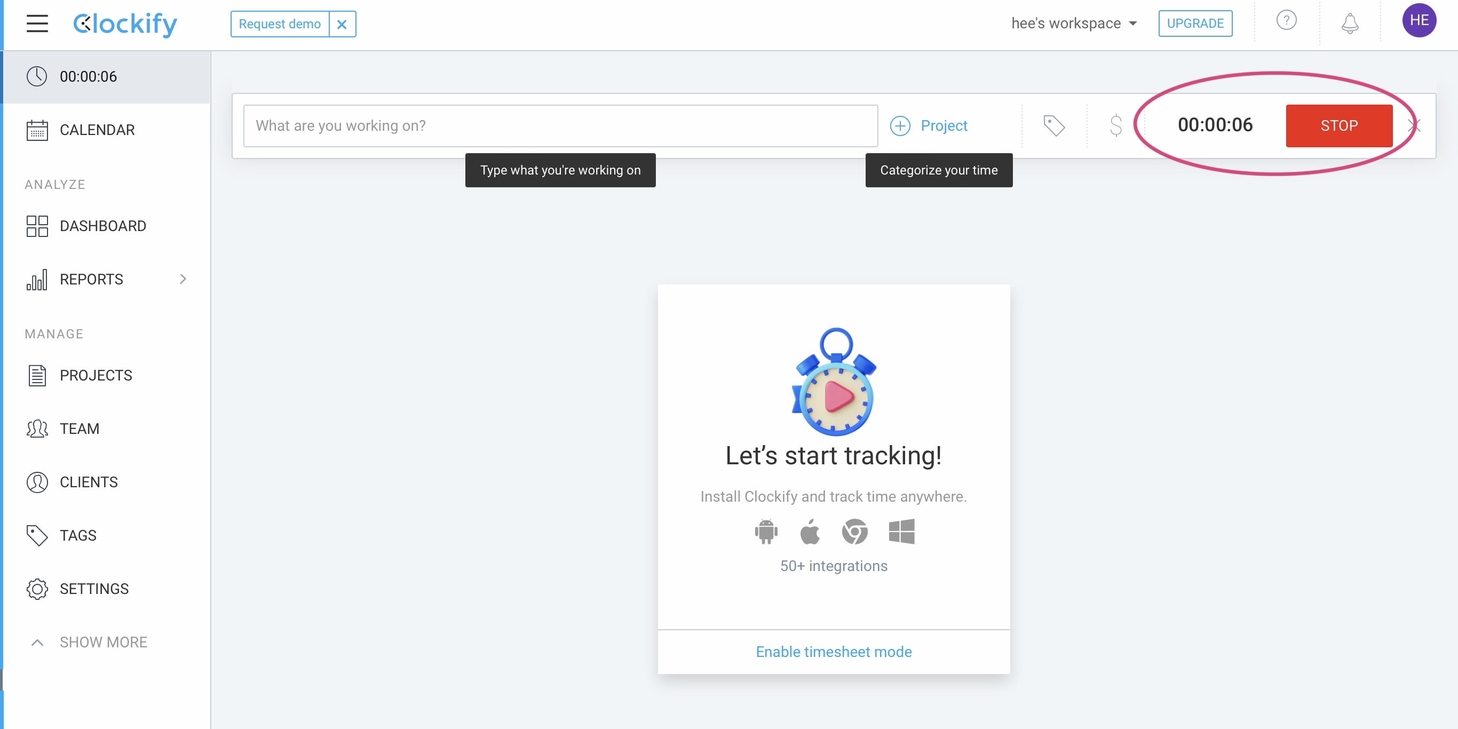Viewport: 1458px width, 729px height.
Task: Click the clock icon in the sidebar
Action: point(37,76)
